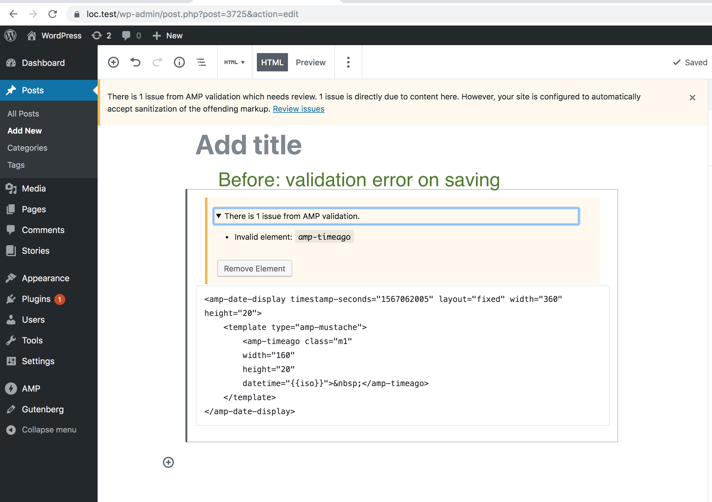Open the Stories menu
This screenshot has height=502, width=712.
tap(49, 250)
